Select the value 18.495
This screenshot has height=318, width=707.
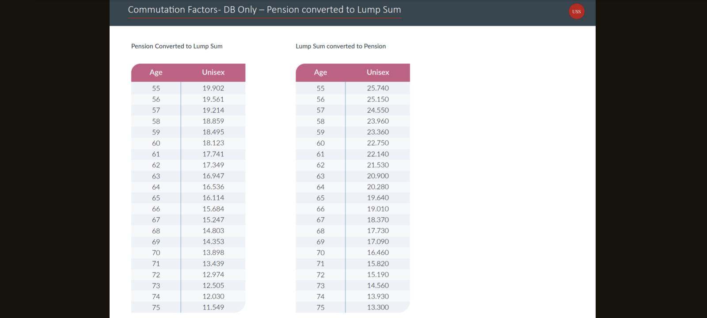pyautogui.click(x=213, y=132)
